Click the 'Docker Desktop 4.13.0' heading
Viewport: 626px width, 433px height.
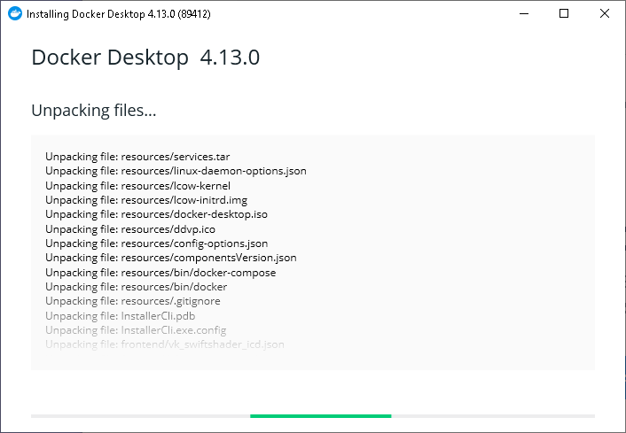pyautogui.click(x=145, y=58)
